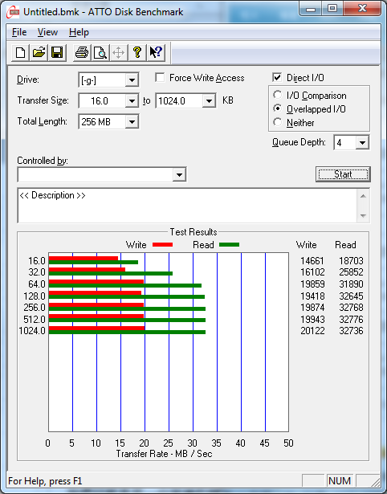Open the View menu

[47, 32]
